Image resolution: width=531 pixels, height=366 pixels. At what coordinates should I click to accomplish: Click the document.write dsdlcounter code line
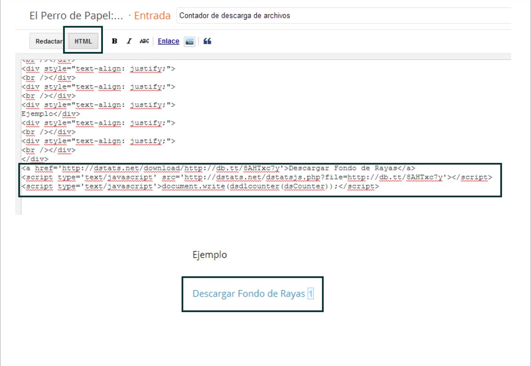[200, 186]
